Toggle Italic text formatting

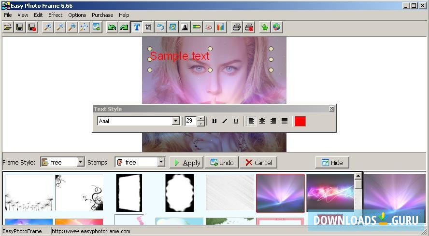pyautogui.click(x=225, y=121)
